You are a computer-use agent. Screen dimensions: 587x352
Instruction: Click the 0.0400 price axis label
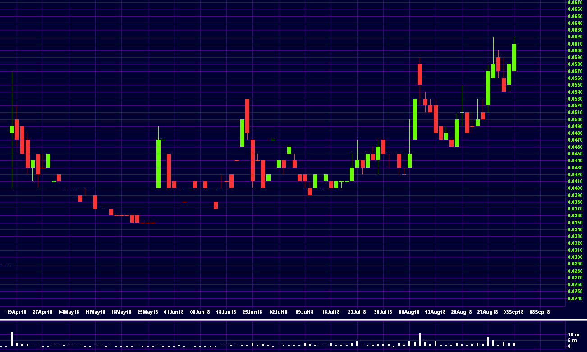575,188
